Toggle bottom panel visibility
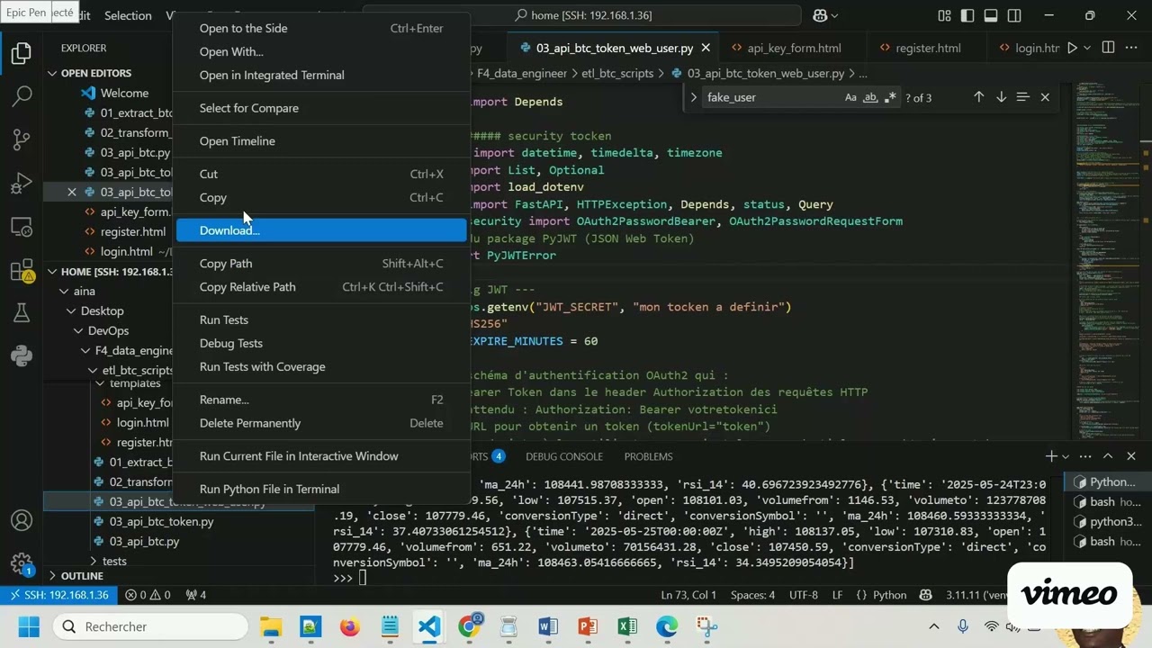Viewport: 1152px width, 648px height. [x=991, y=15]
